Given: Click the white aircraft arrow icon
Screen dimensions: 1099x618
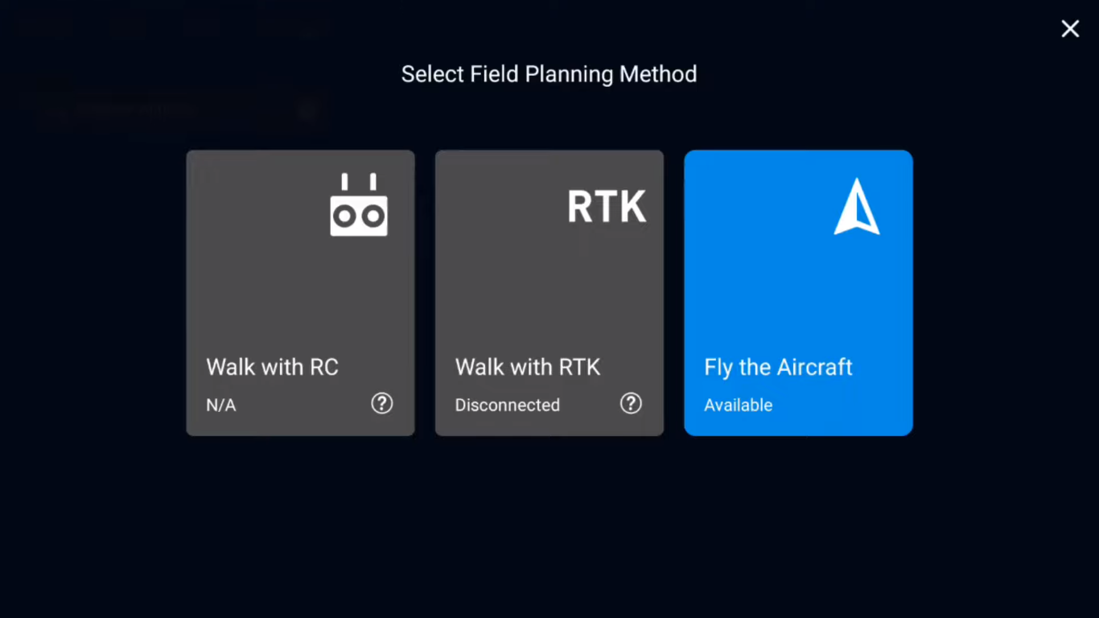Looking at the screenshot, I should [x=857, y=207].
